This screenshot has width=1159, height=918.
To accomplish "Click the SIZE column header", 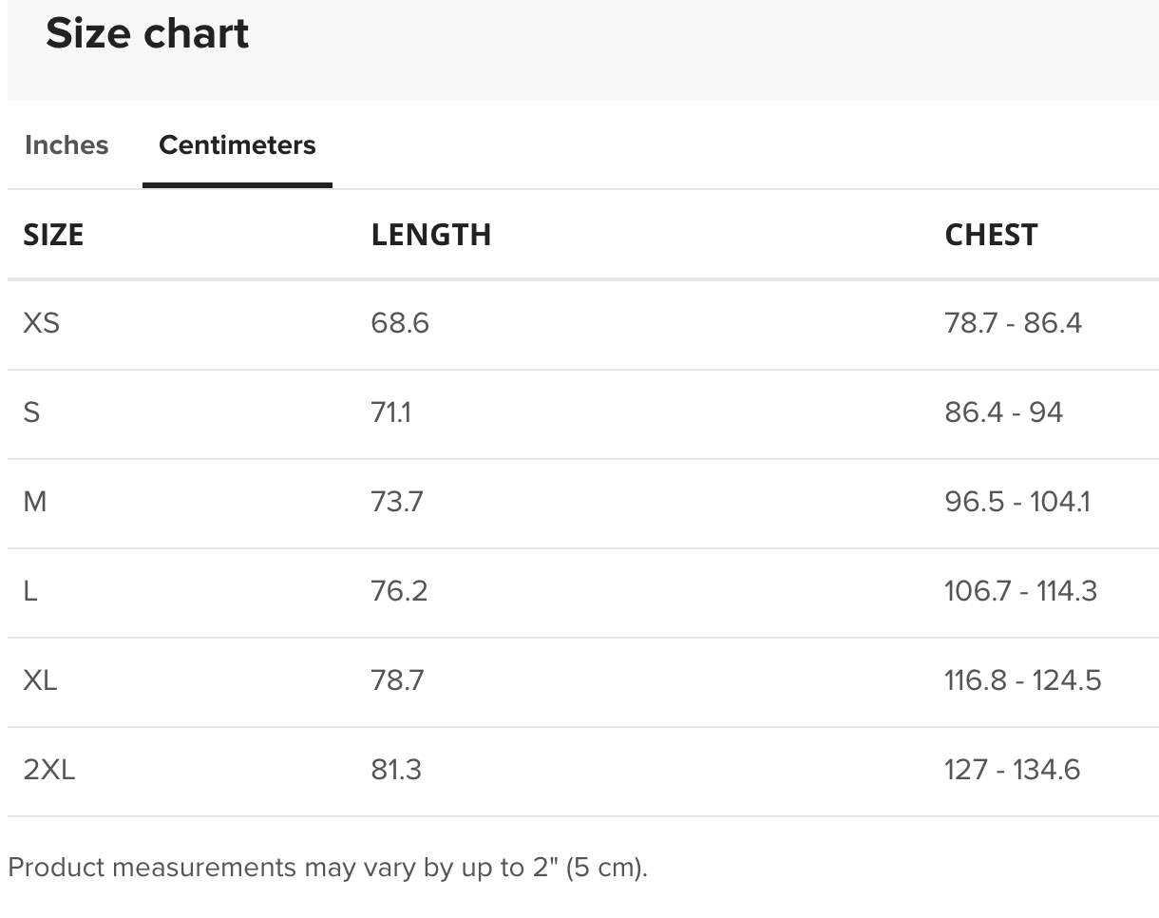I will (x=53, y=235).
